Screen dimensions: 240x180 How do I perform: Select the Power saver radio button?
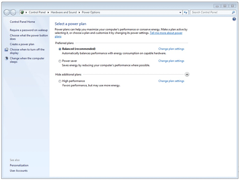60,61
